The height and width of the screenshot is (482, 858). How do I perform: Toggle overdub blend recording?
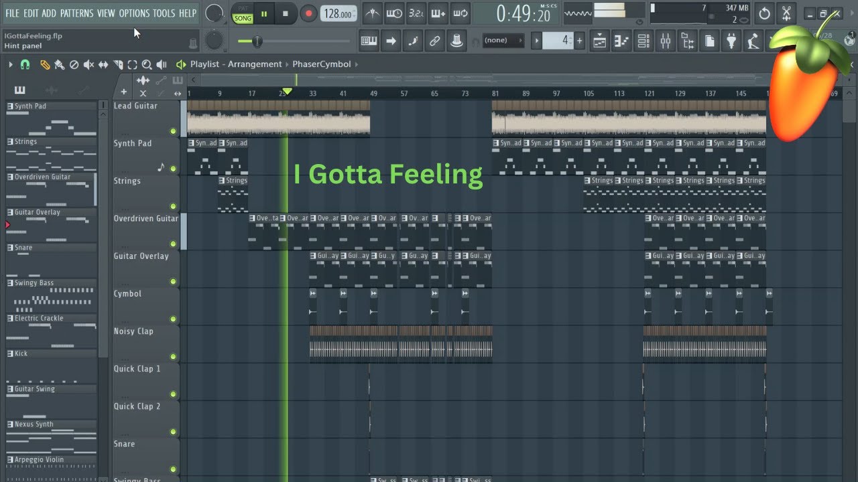pos(438,13)
